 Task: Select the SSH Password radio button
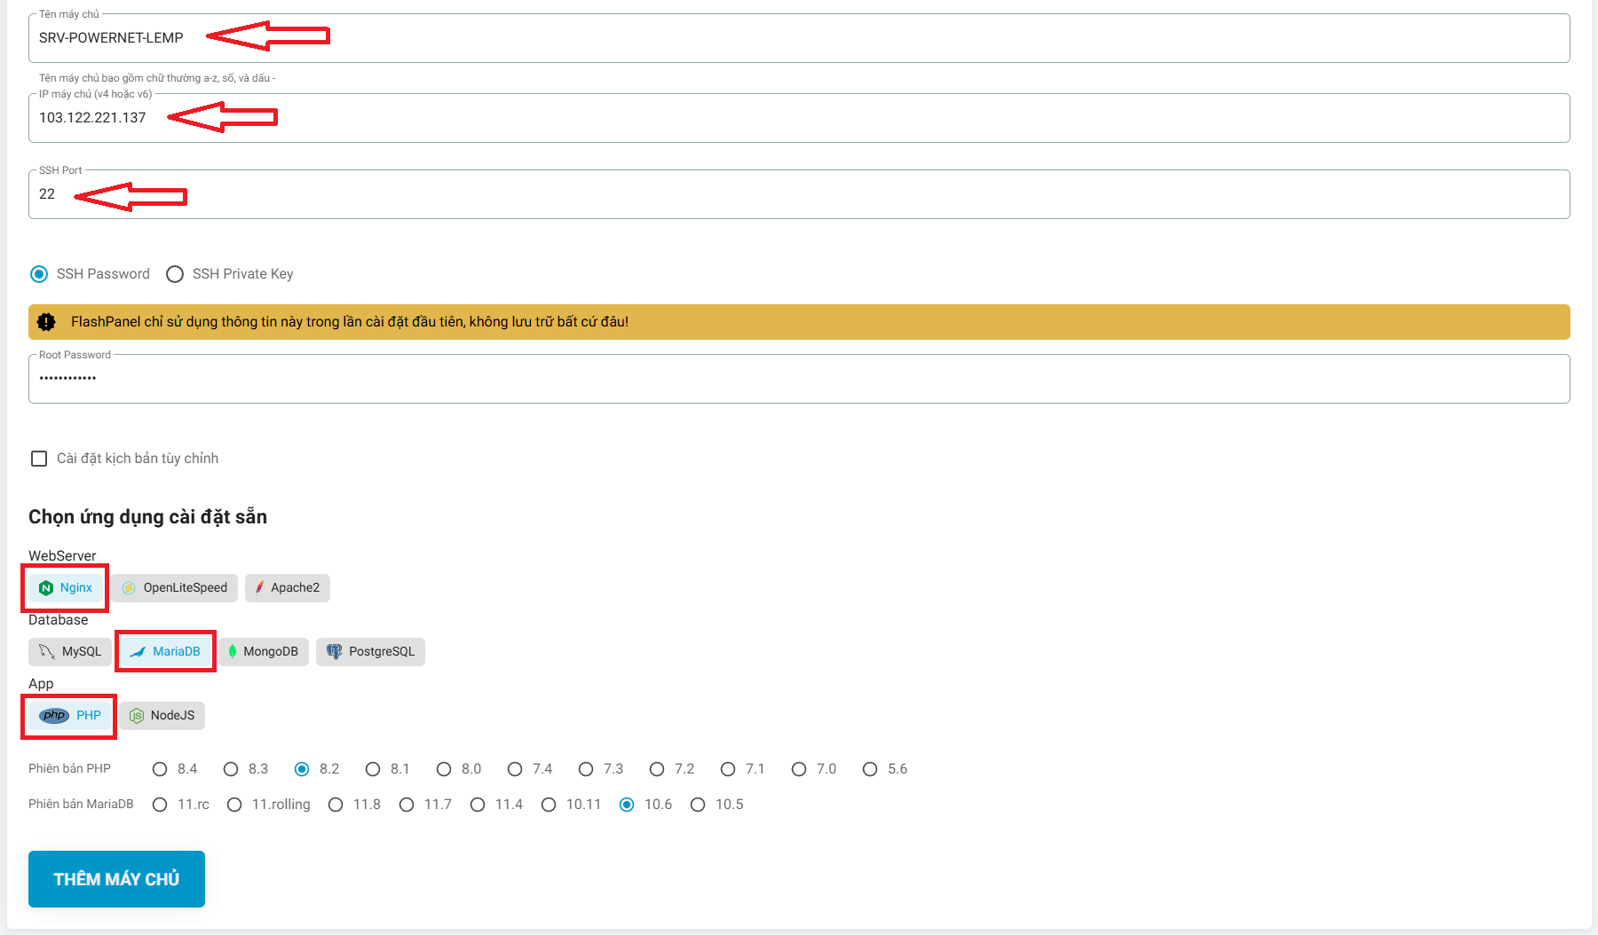pyautogui.click(x=39, y=274)
